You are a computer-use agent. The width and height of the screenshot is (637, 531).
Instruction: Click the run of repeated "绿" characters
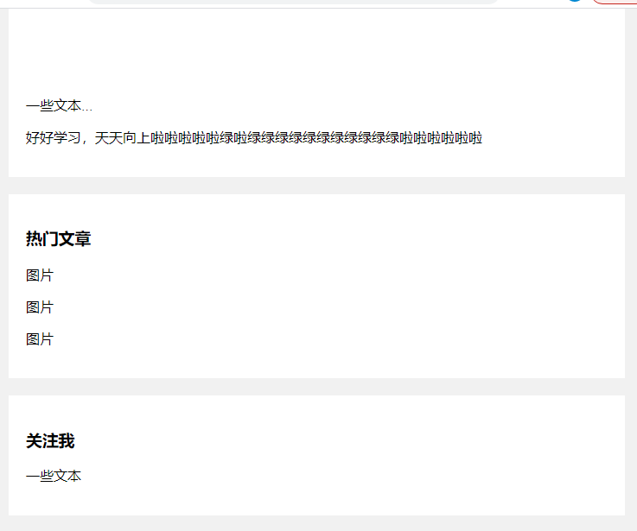click(323, 138)
